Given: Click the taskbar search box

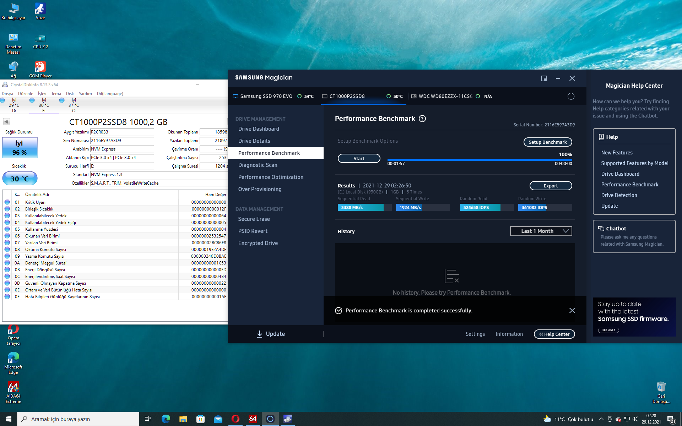Looking at the screenshot, I should [x=78, y=419].
